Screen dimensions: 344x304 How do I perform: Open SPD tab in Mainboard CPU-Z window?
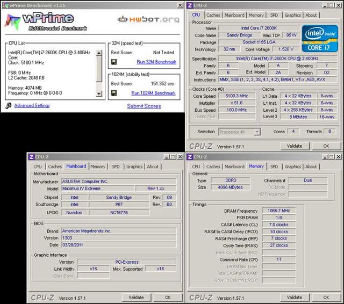[x=116, y=167]
